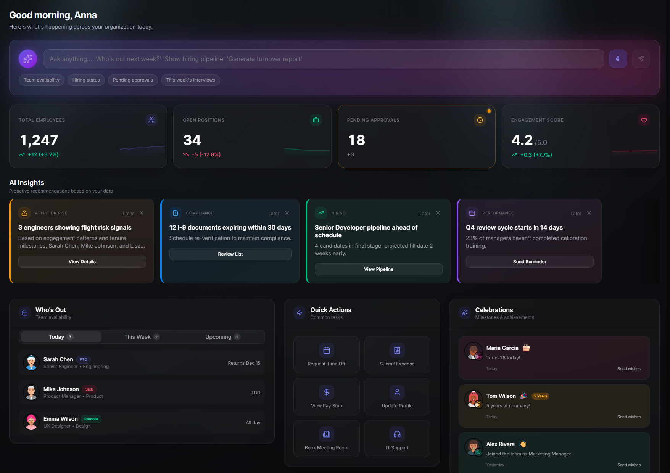Screen dimensions: 670x473
Task: Click the send paper-plane icon
Action: point(641,59)
